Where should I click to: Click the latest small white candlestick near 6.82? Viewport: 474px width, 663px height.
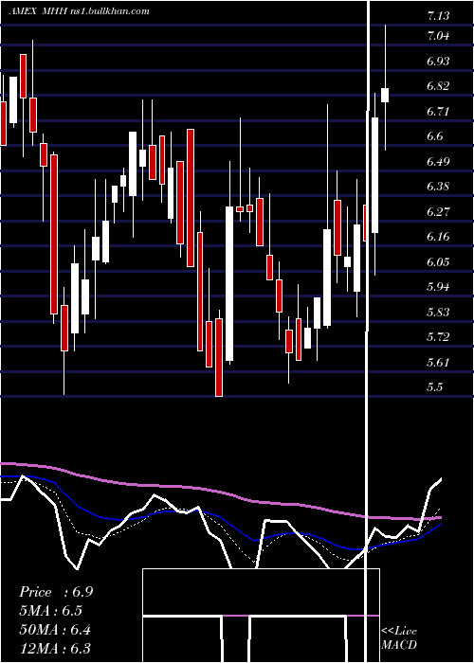click(385, 95)
